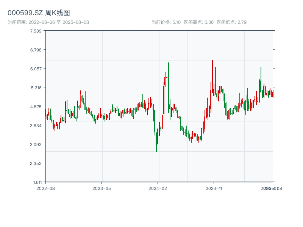Image resolution: width=303 pixels, height=227 pixels.
Task: Click the 2024-02 x-axis date label
Action: click(x=158, y=188)
